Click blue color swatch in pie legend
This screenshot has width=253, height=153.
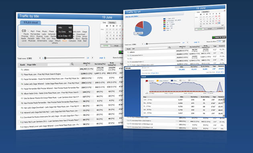[164, 19]
